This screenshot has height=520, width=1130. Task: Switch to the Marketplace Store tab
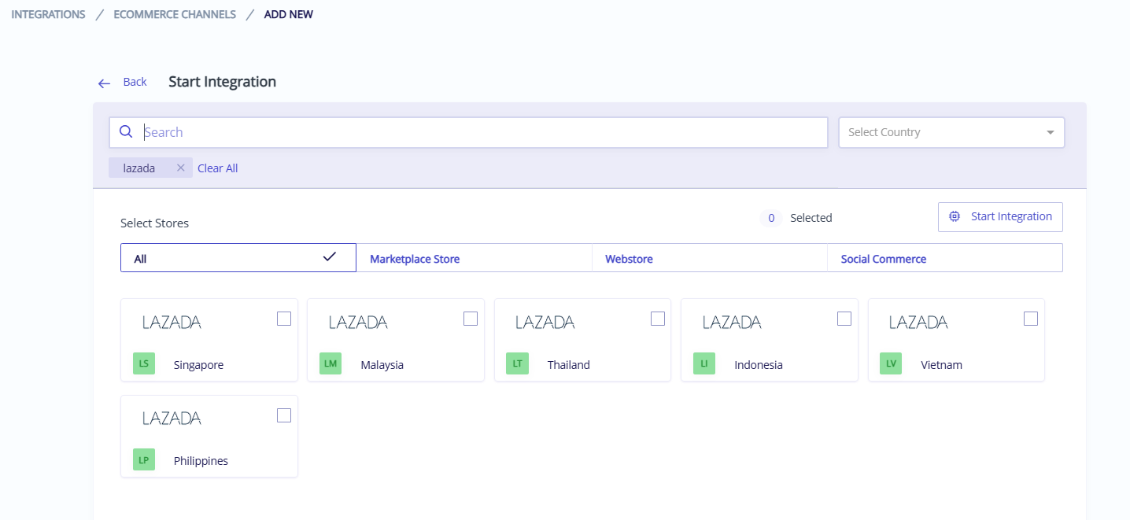click(415, 258)
